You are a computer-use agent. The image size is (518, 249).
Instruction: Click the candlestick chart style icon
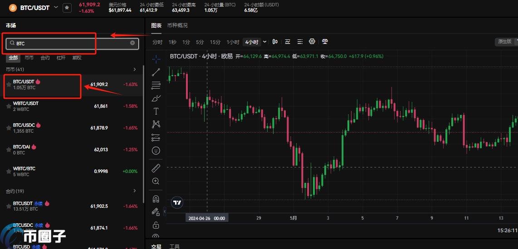[x=275, y=42]
